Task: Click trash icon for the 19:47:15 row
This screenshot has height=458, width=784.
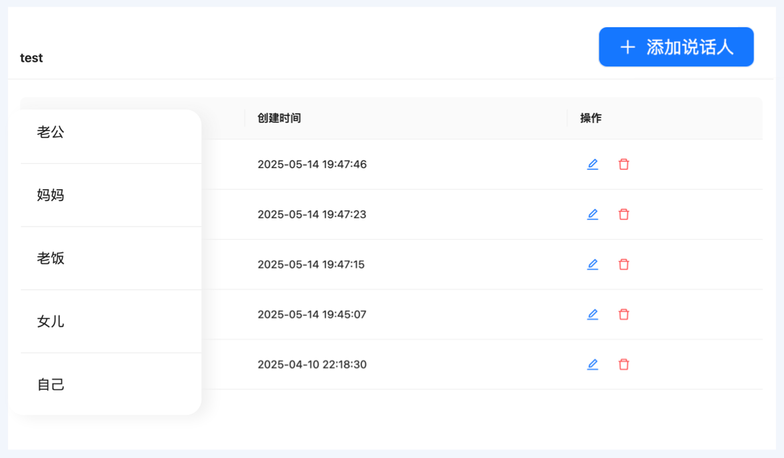Action: click(x=624, y=264)
